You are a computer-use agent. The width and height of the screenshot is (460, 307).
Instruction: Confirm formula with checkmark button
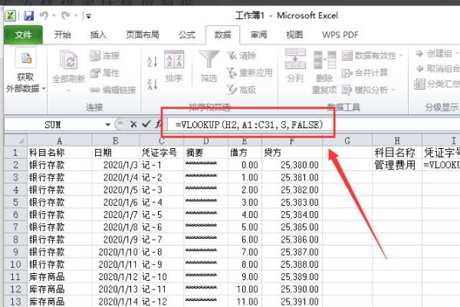tap(146, 124)
